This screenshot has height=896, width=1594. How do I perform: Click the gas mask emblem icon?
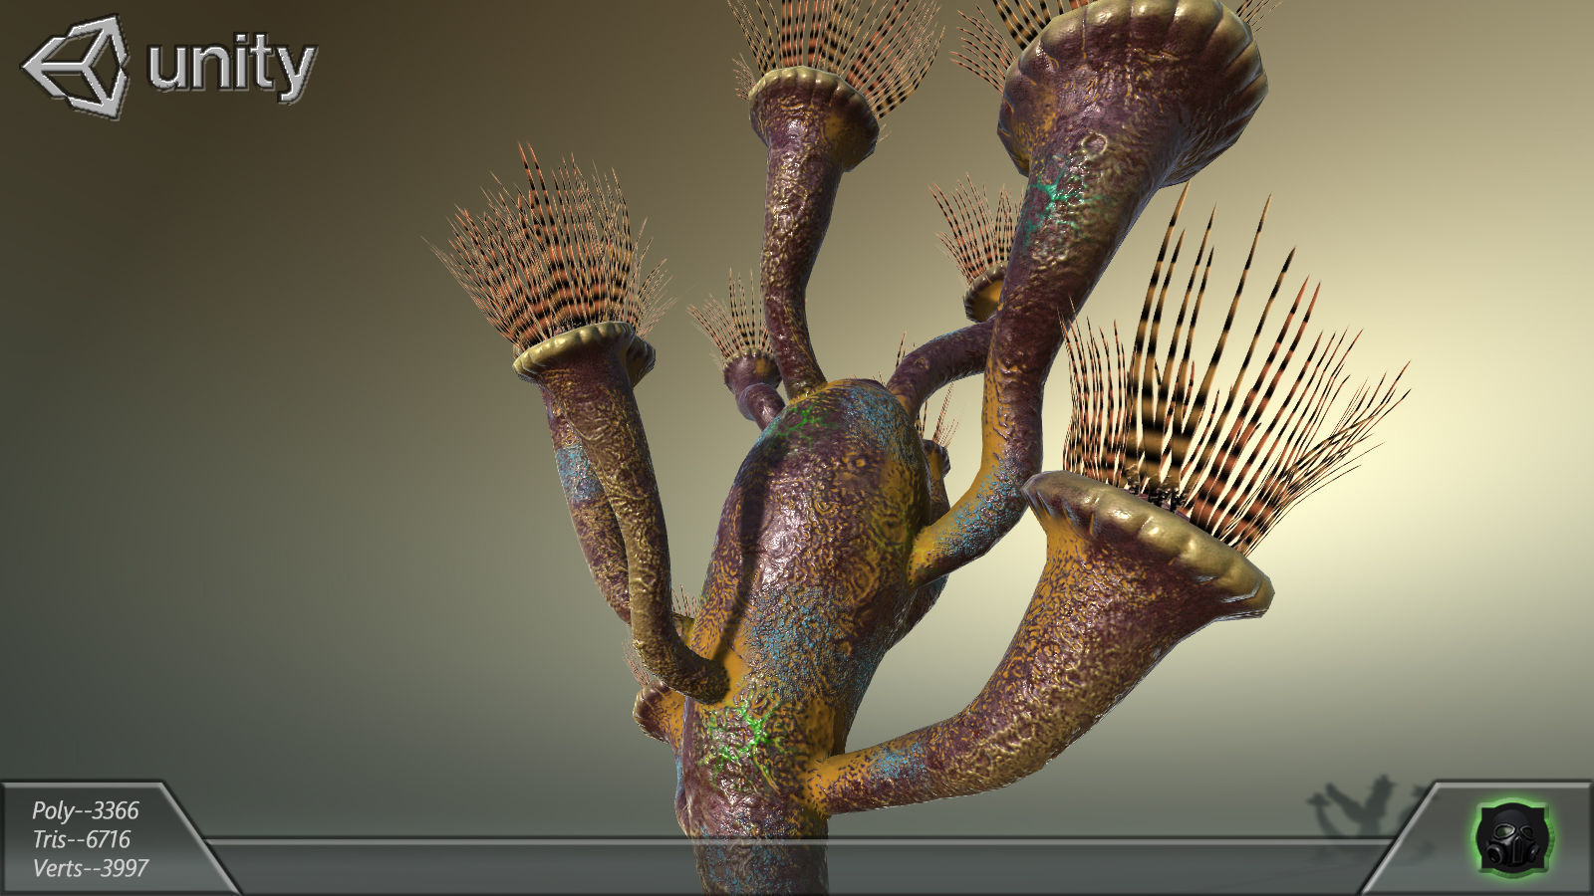click(x=1512, y=837)
